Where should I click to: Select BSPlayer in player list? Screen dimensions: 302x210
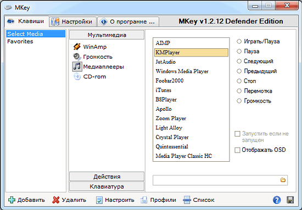click(x=191, y=100)
